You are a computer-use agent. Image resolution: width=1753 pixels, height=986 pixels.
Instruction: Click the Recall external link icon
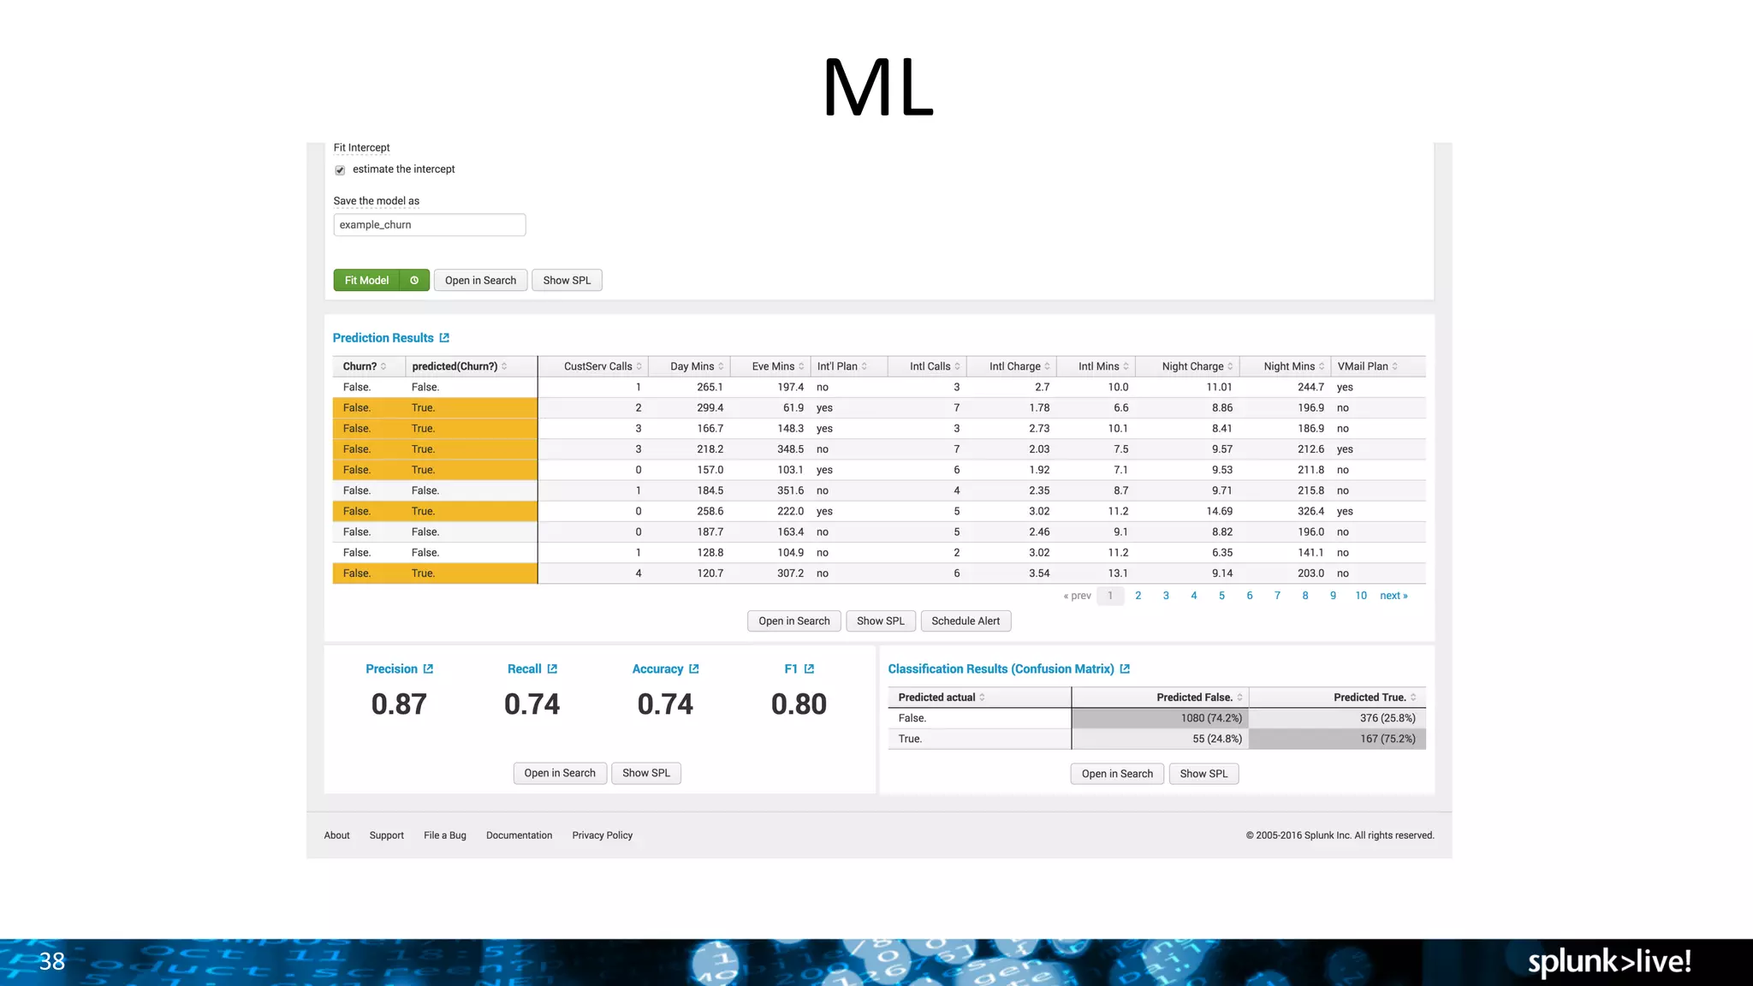(x=552, y=669)
